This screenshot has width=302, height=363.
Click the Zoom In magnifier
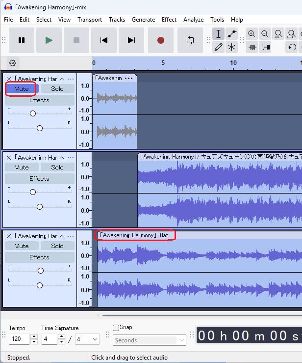(252, 34)
